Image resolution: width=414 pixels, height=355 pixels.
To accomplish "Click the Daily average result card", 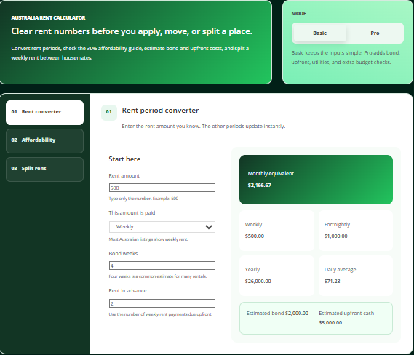I will coord(356,276).
